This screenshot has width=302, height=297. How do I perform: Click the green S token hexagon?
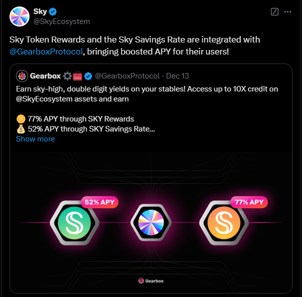(x=74, y=223)
